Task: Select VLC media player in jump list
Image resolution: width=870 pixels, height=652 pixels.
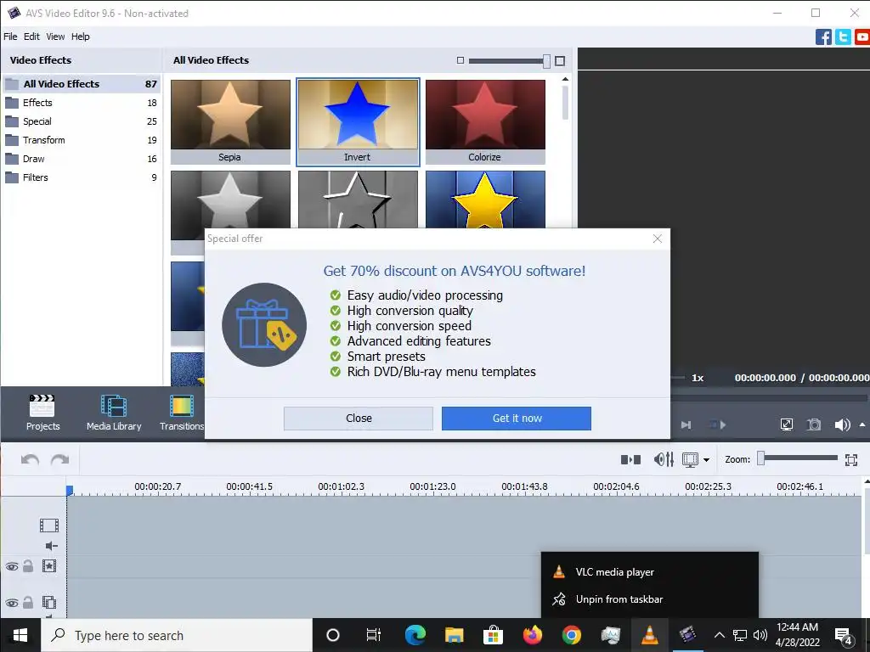Action: [x=650, y=571]
